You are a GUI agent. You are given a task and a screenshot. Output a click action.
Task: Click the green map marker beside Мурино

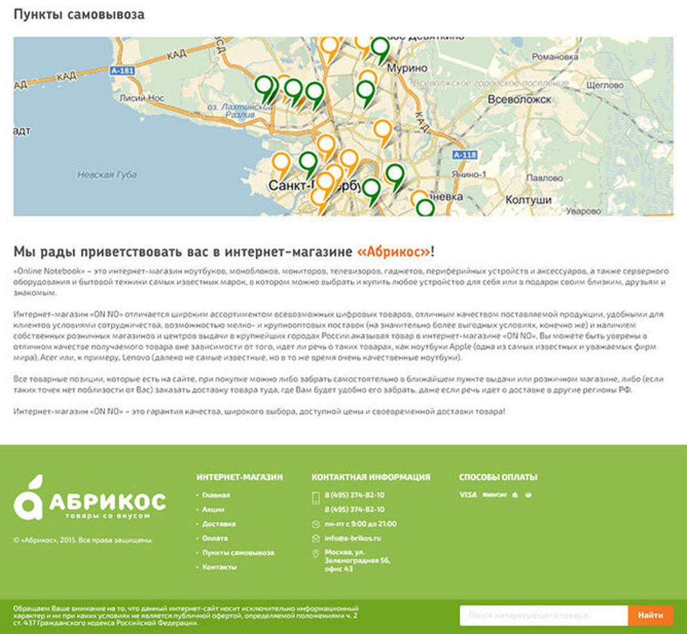381,50
